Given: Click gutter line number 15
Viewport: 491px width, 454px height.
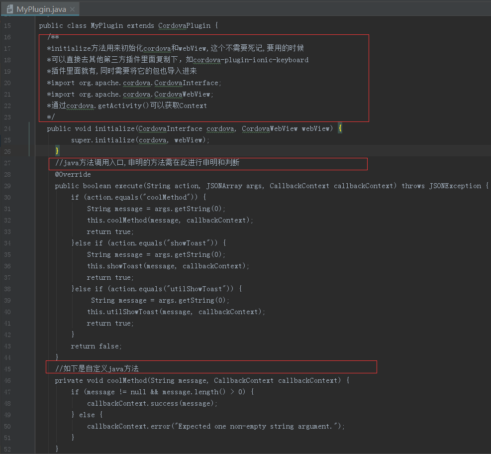Looking at the screenshot, I should click(7, 26).
